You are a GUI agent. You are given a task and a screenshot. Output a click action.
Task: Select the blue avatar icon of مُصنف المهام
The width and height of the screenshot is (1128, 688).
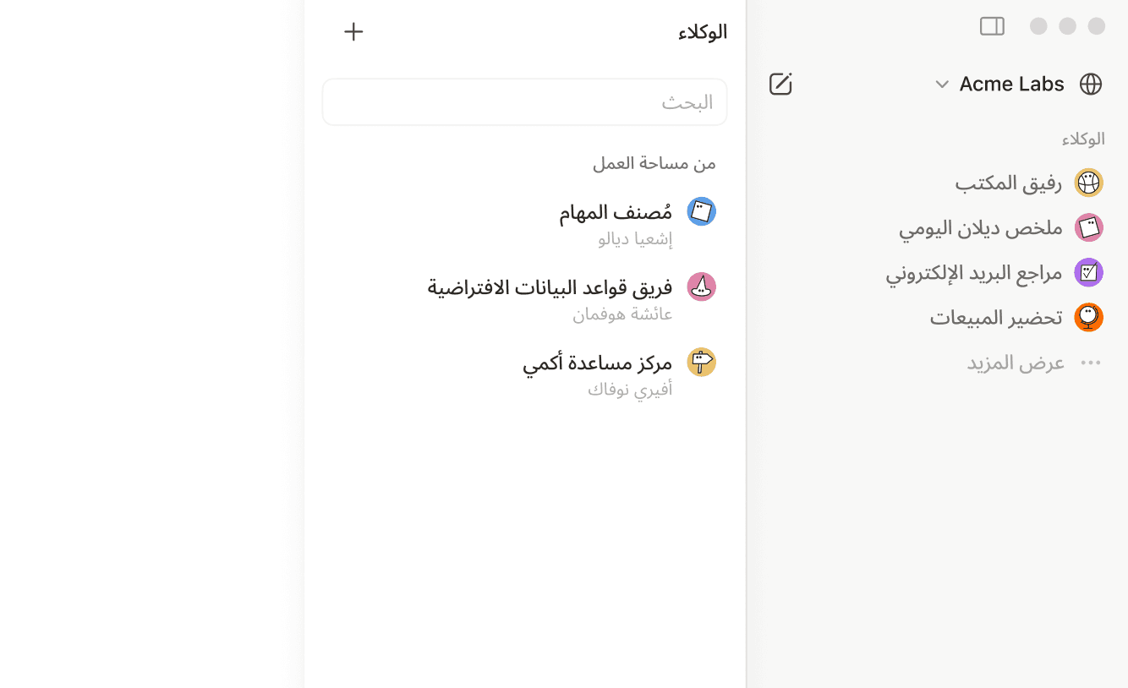(701, 213)
